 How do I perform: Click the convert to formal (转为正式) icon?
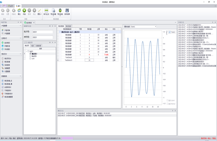[46, 11]
